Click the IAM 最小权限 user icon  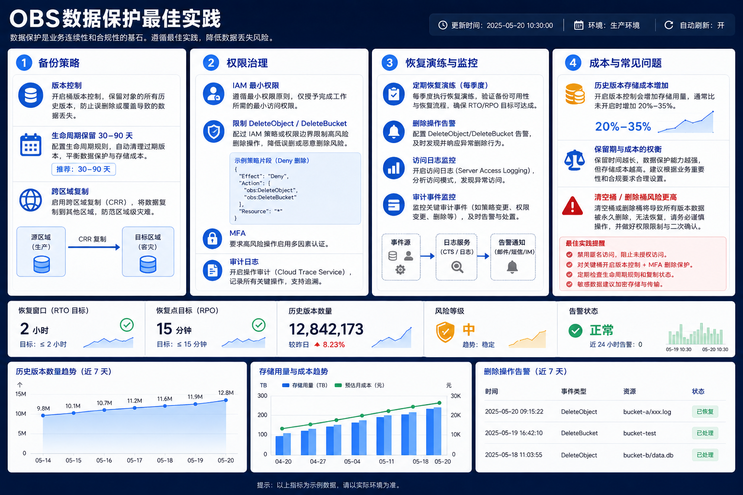[x=213, y=94]
